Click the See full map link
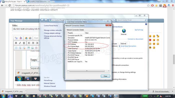Image resolution: width=175 pixels, height=98 pixels. pyautogui.click(x=139, y=30)
